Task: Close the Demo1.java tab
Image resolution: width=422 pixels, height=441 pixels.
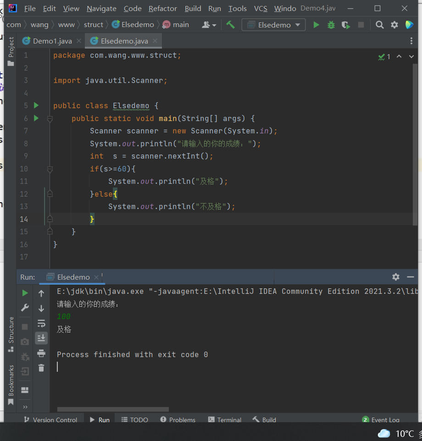Action: click(79, 41)
